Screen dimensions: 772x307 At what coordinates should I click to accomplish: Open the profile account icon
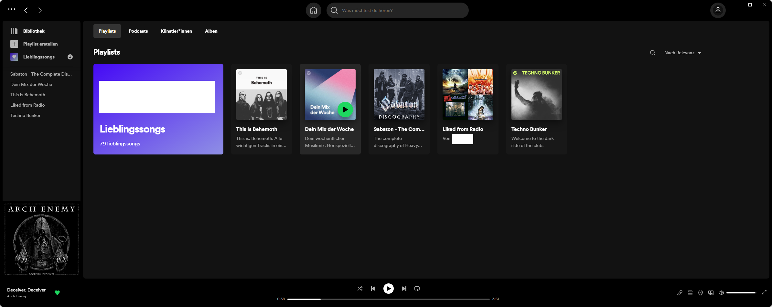[x=718, y=10]
